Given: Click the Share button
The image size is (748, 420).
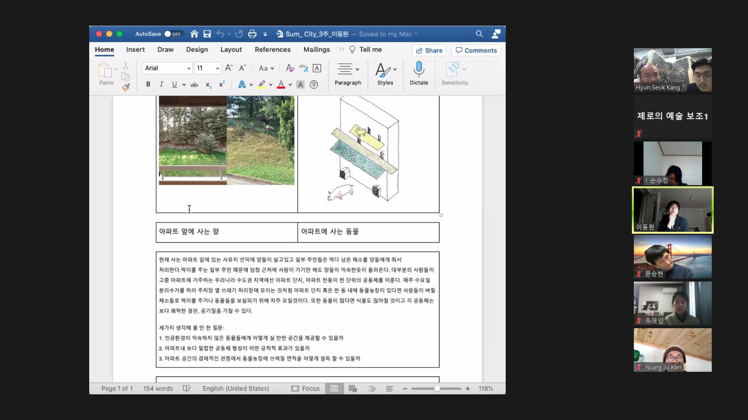Looking at the screenshot, I should [x=429, y=50].
